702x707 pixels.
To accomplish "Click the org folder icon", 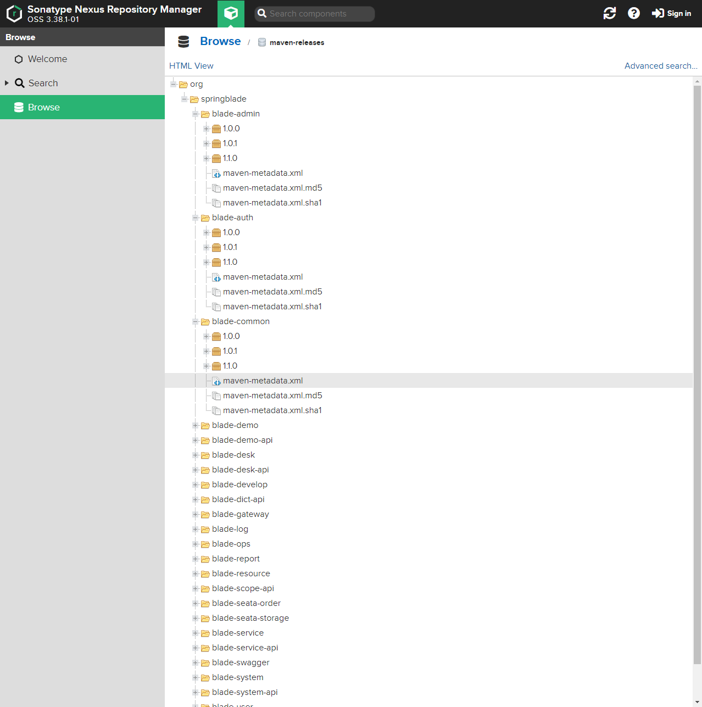I will (x=183, y=84).
